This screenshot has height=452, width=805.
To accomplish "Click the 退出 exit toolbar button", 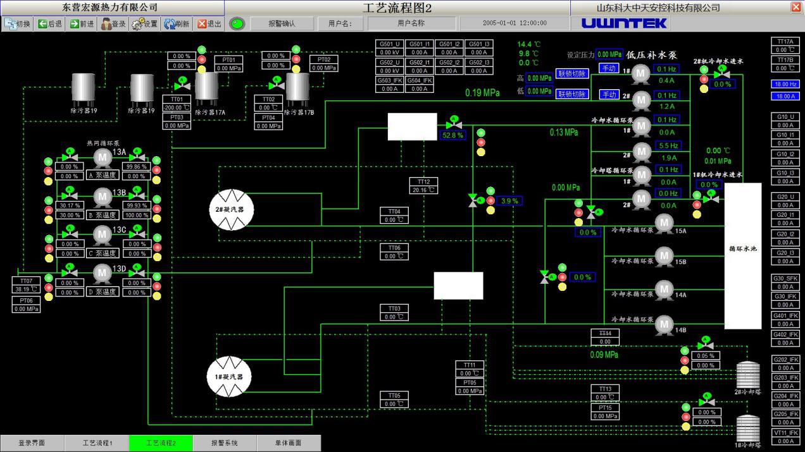I will 209,24.
